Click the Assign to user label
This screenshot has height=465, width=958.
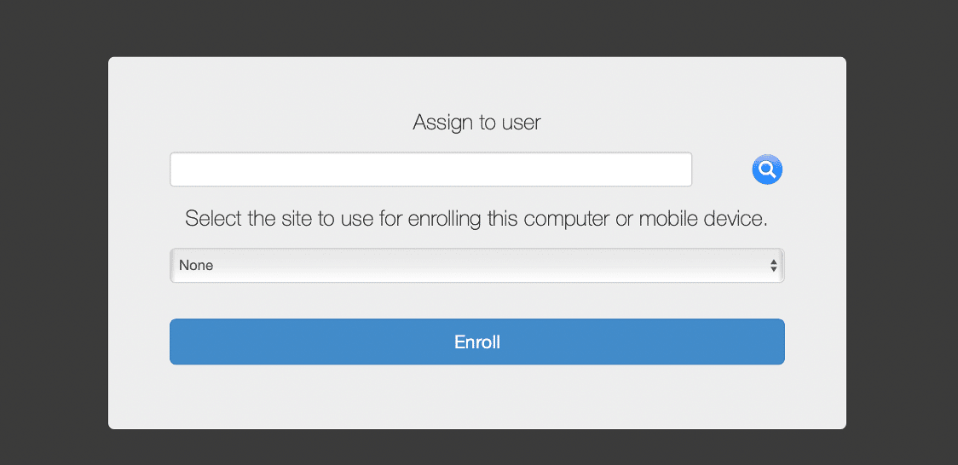click(476, 123)
